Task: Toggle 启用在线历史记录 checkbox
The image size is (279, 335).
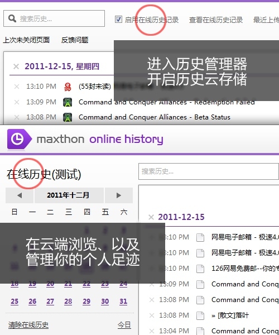Action: click(x=118, y=20)
